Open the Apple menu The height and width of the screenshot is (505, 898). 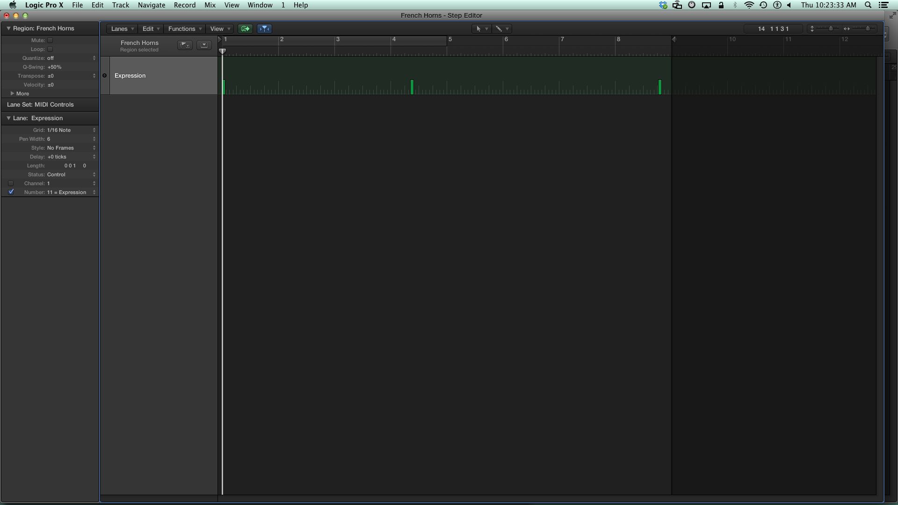pyautogui.click(x=13, y=5)
